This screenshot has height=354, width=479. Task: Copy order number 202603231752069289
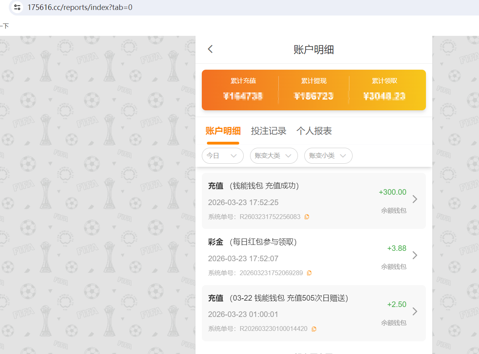point(309,273)
